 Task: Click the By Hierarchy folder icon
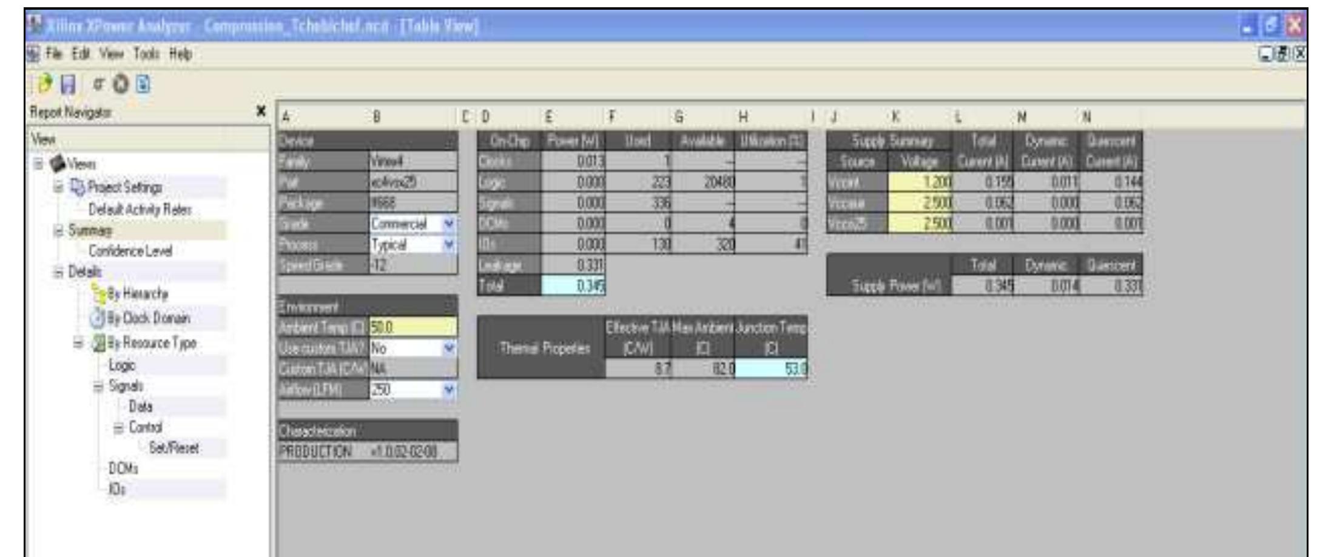click(x=98, y=293)
